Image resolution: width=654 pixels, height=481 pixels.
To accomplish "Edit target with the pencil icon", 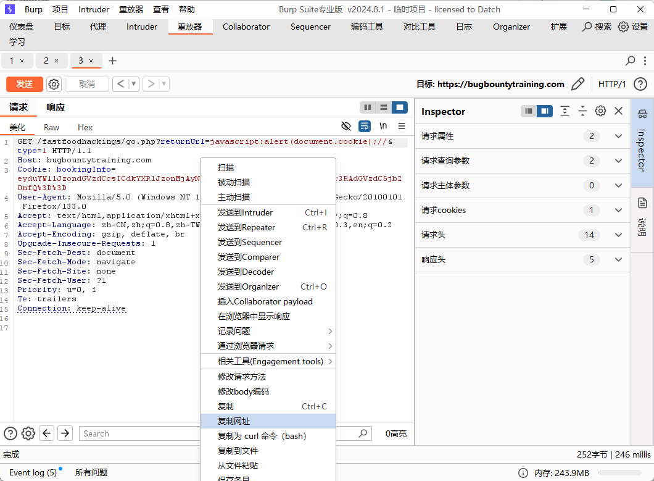I will (577, 84).
